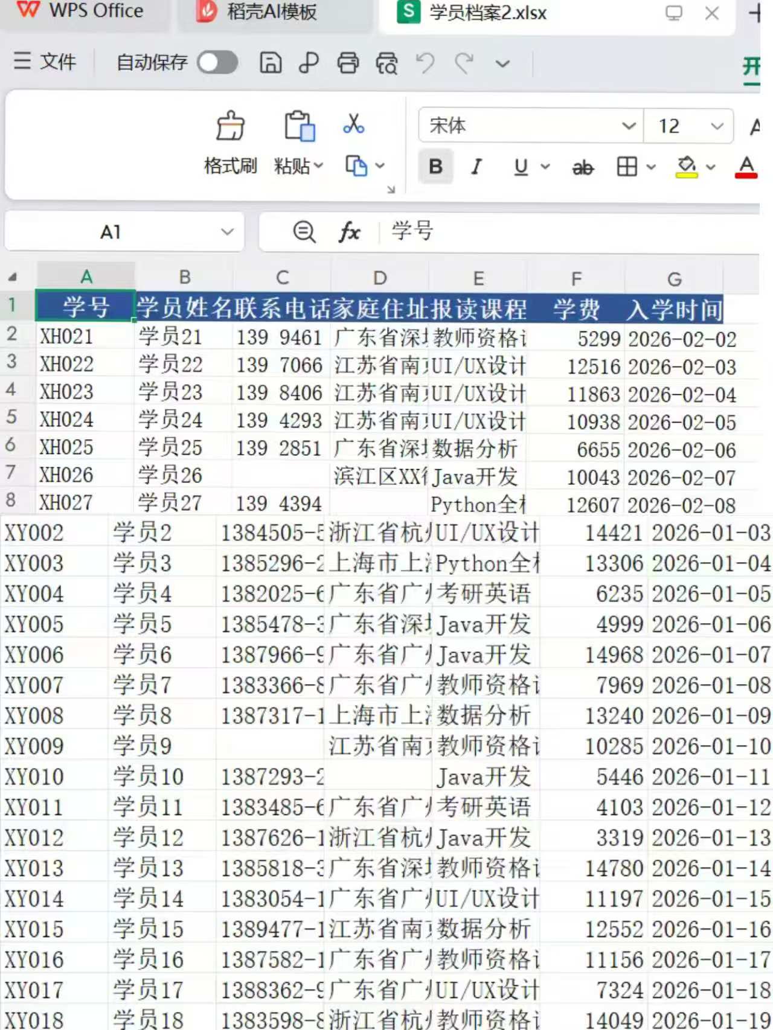Apply the yellow fill color

click(687, 167)
